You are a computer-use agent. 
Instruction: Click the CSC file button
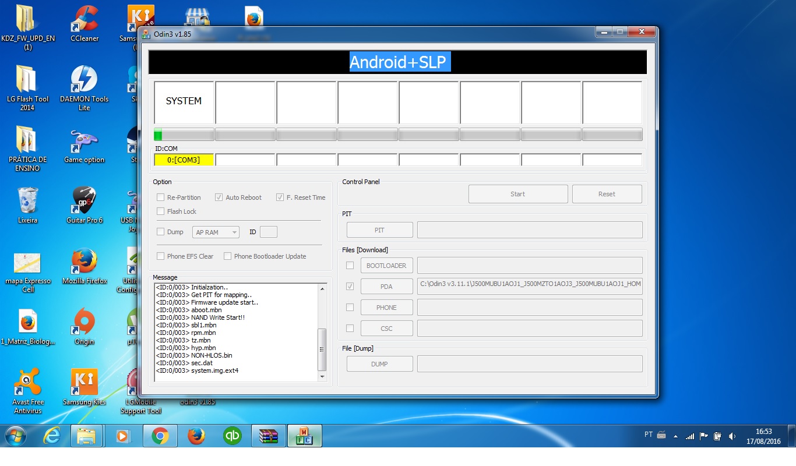pyautogui.click(x=386, y=329)
